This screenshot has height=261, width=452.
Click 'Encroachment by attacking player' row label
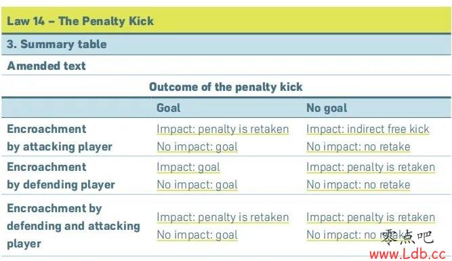click(x=60, y=138)
